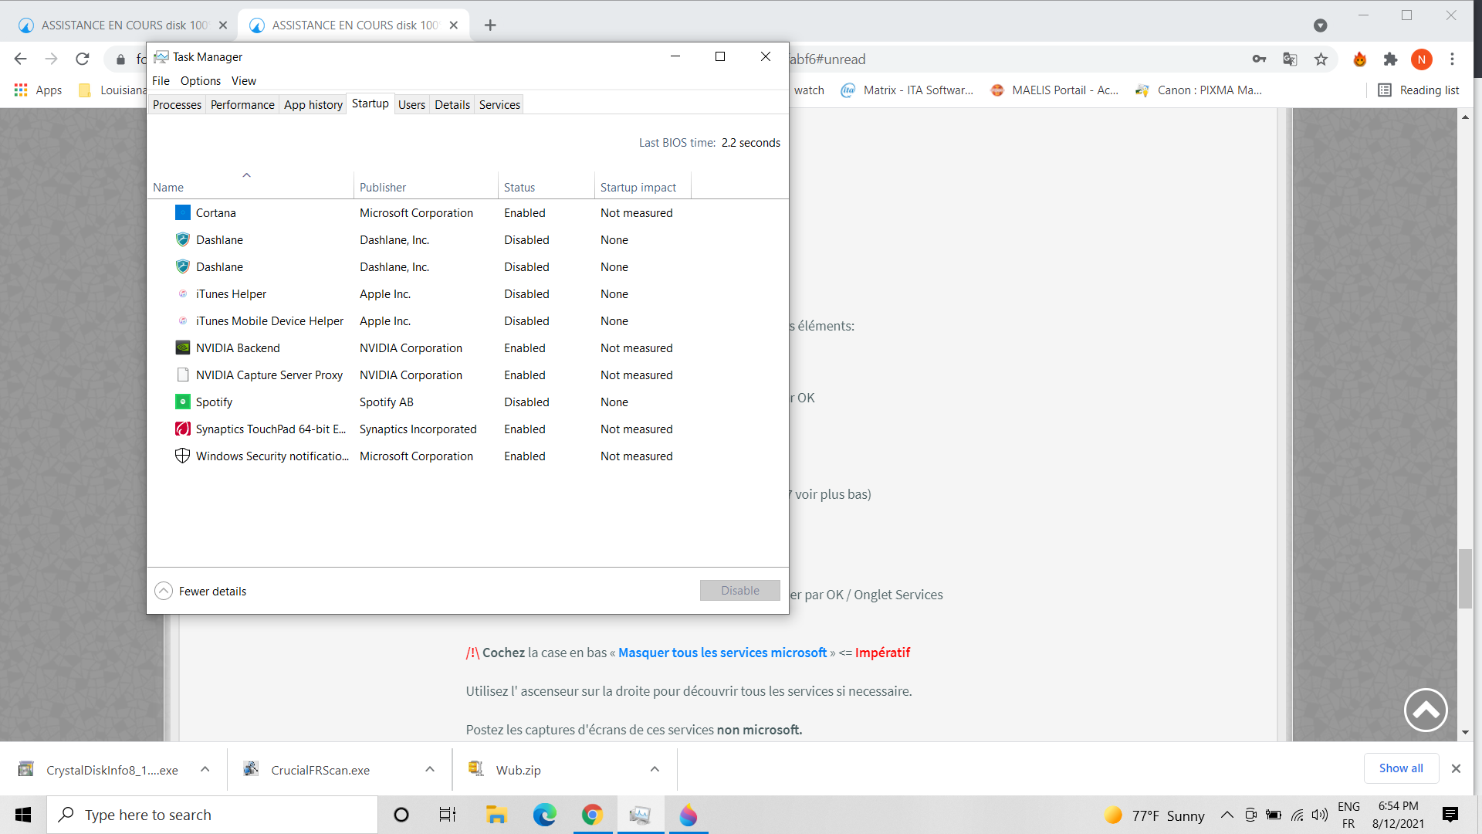The width and height of the screenshot is (1482, 834).
Task: Click the Windows Security notification shield icon
Action: pyautogui.click(x=182, y=456)
